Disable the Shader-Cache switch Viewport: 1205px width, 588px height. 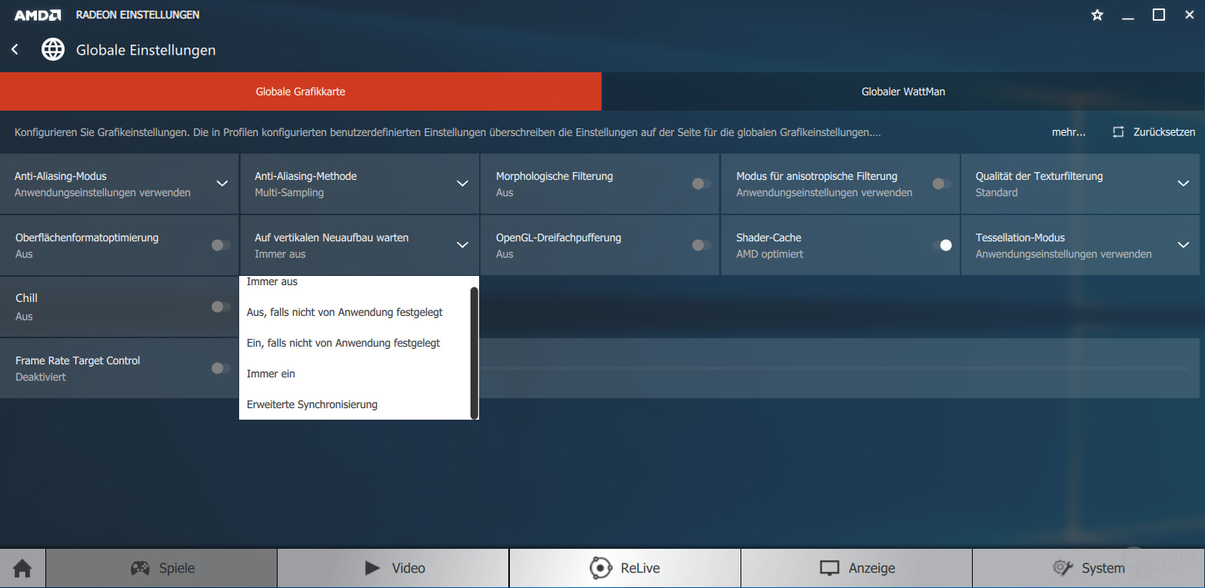click(x=942, y=245)
